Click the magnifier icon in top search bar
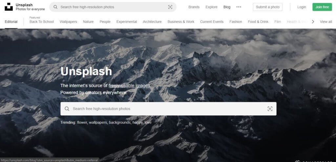The width and height of the screenshot is (336, 162). [55, 7]
